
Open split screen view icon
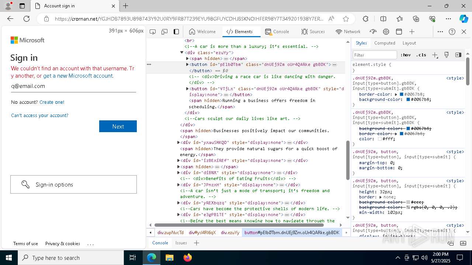383,19
